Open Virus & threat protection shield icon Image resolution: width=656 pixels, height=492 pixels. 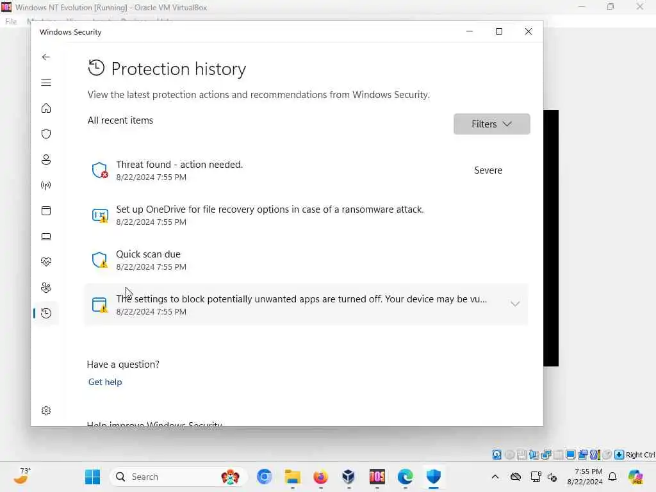click(46, 134)
